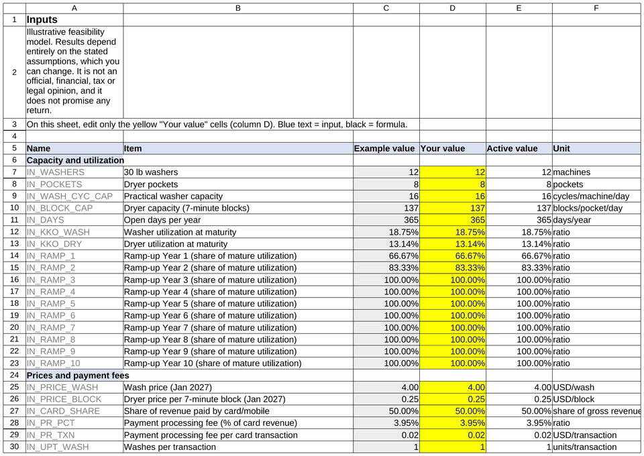
Task: Click the 'blocks/pocket/day' unit cell
Action: (x=596, y=208)
